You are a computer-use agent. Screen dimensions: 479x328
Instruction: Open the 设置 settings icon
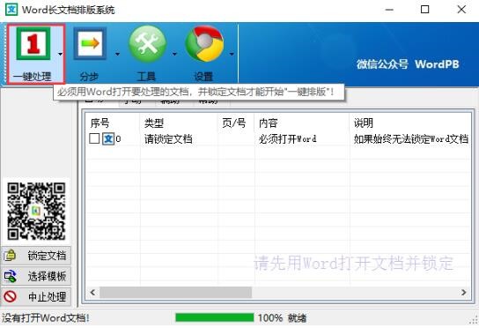tap(204, 44)
